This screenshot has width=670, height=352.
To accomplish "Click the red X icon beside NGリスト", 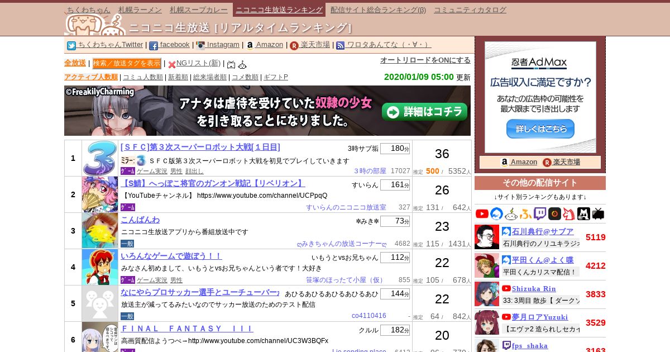I will [172, 65].
